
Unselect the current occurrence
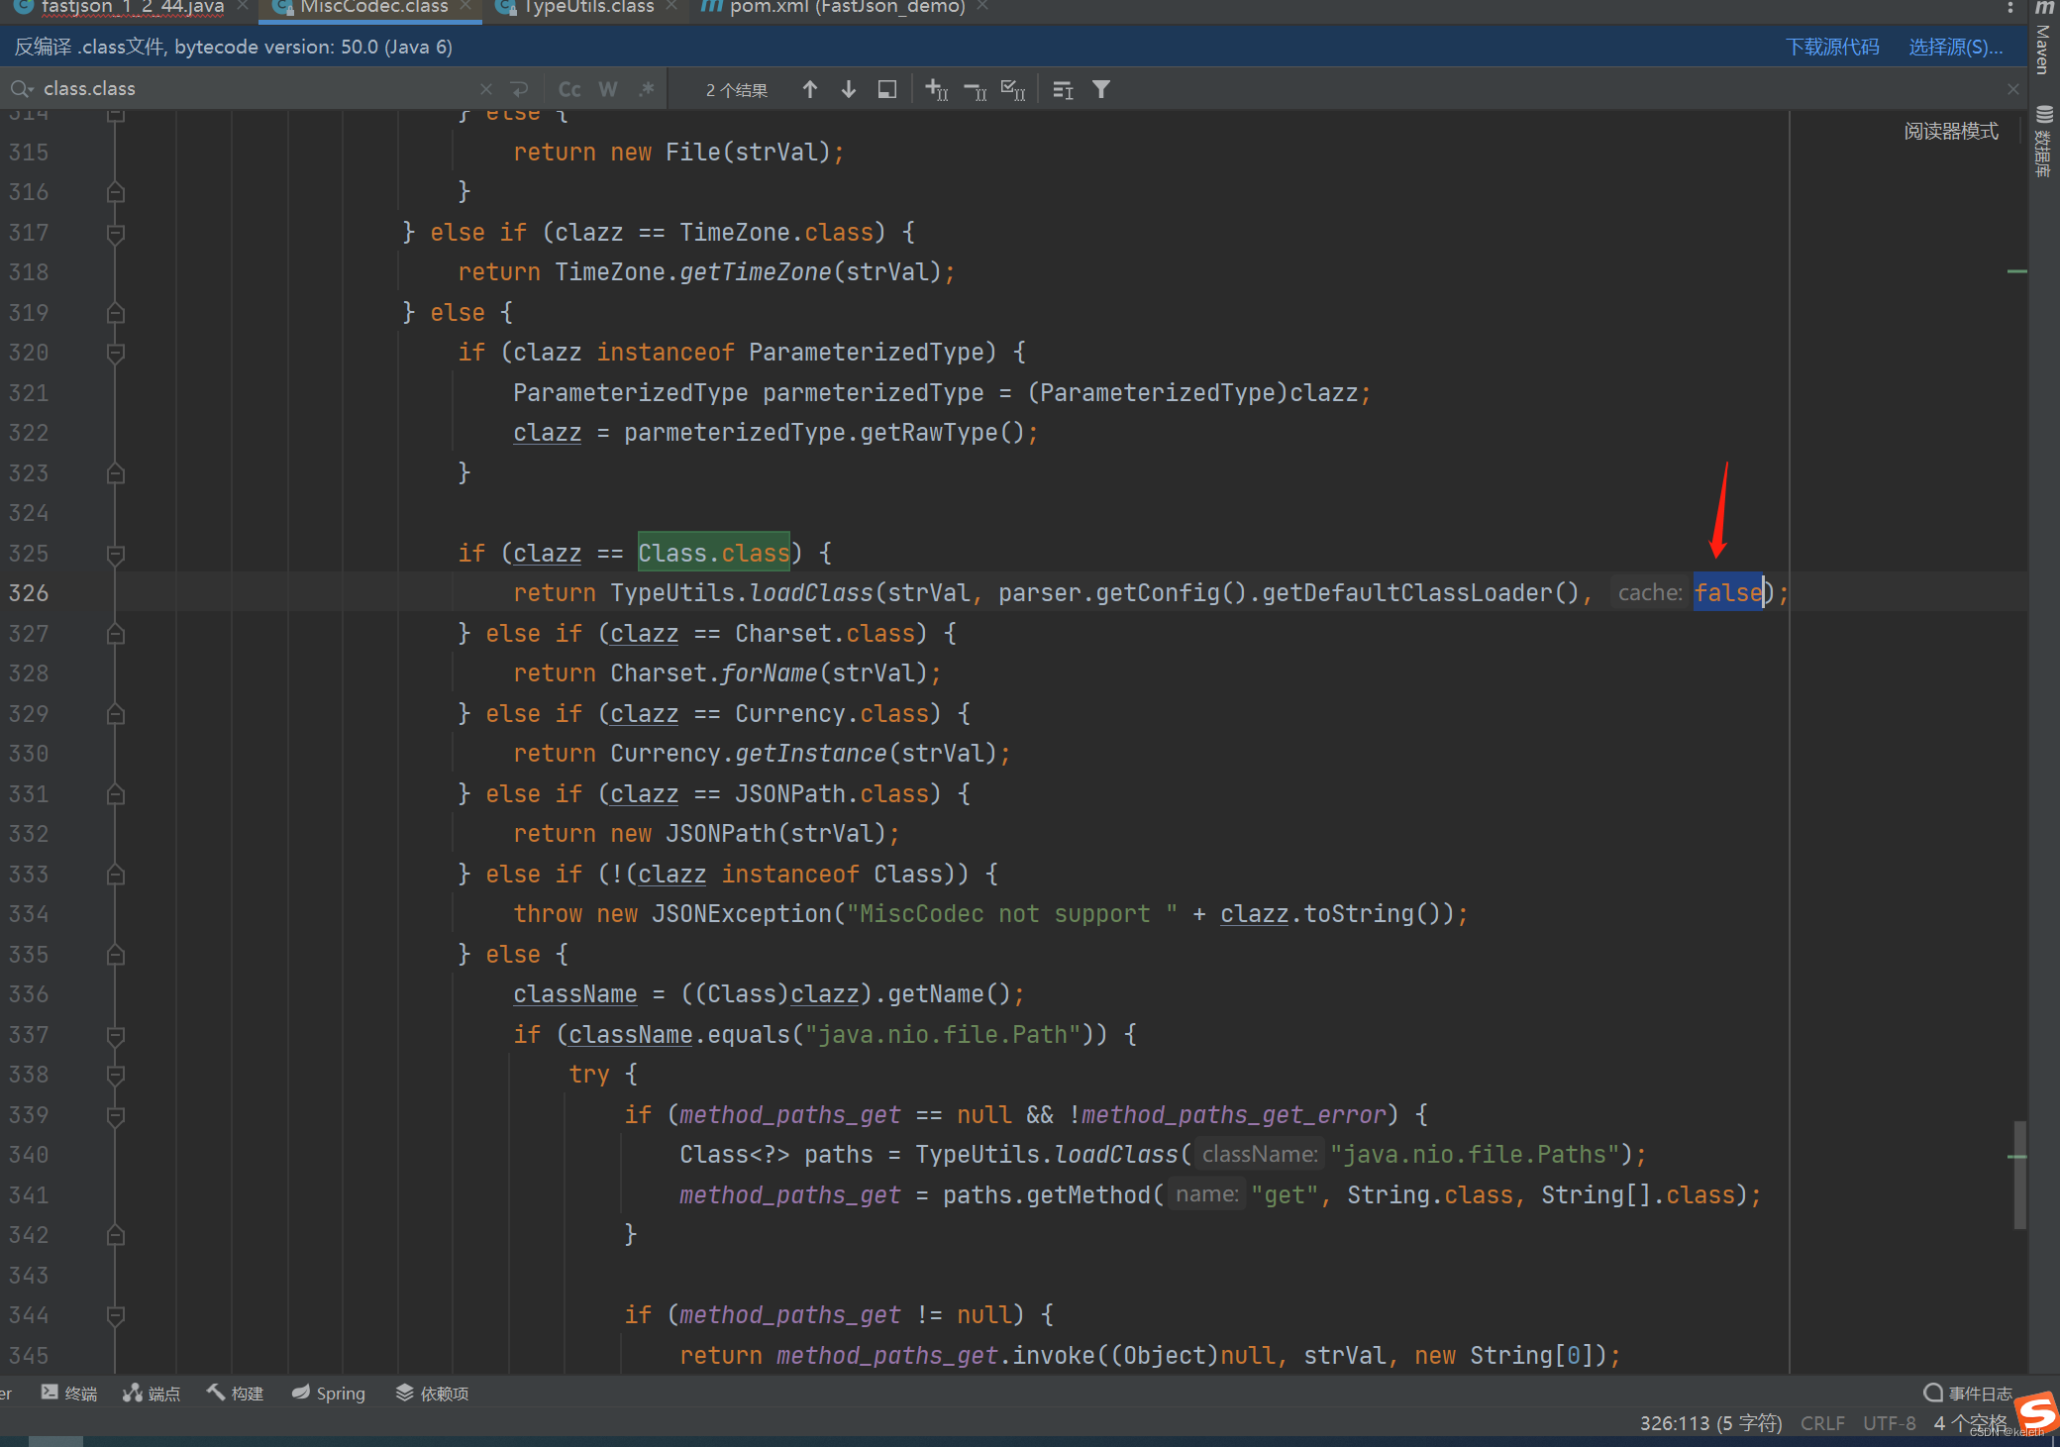976,90
